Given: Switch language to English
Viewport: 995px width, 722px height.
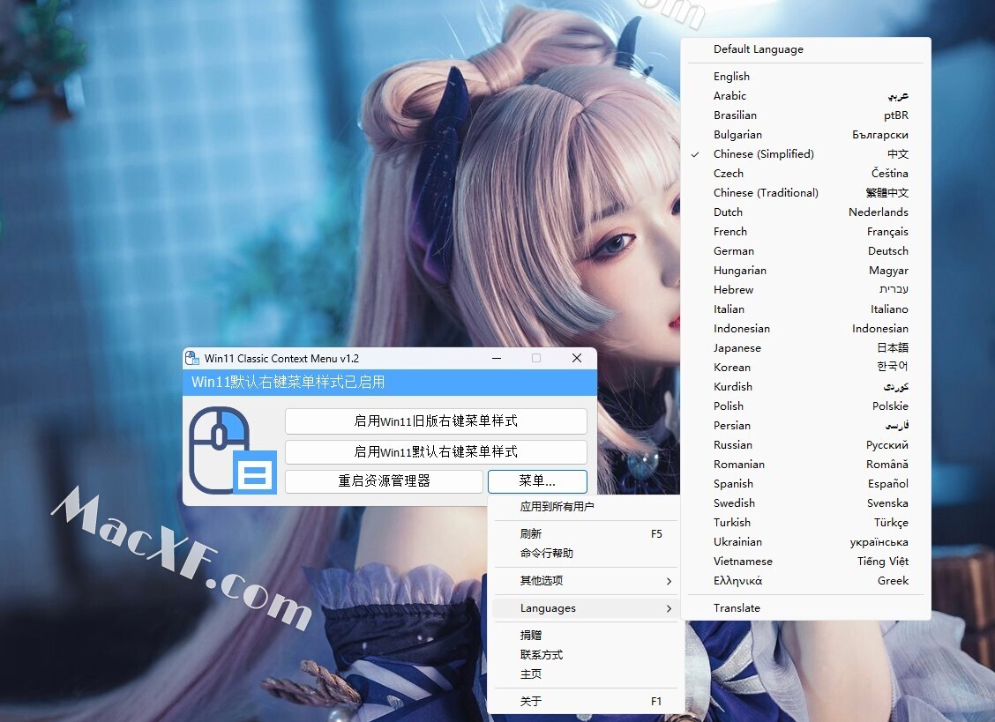Looking at the screenshot, I should [731, 77].
